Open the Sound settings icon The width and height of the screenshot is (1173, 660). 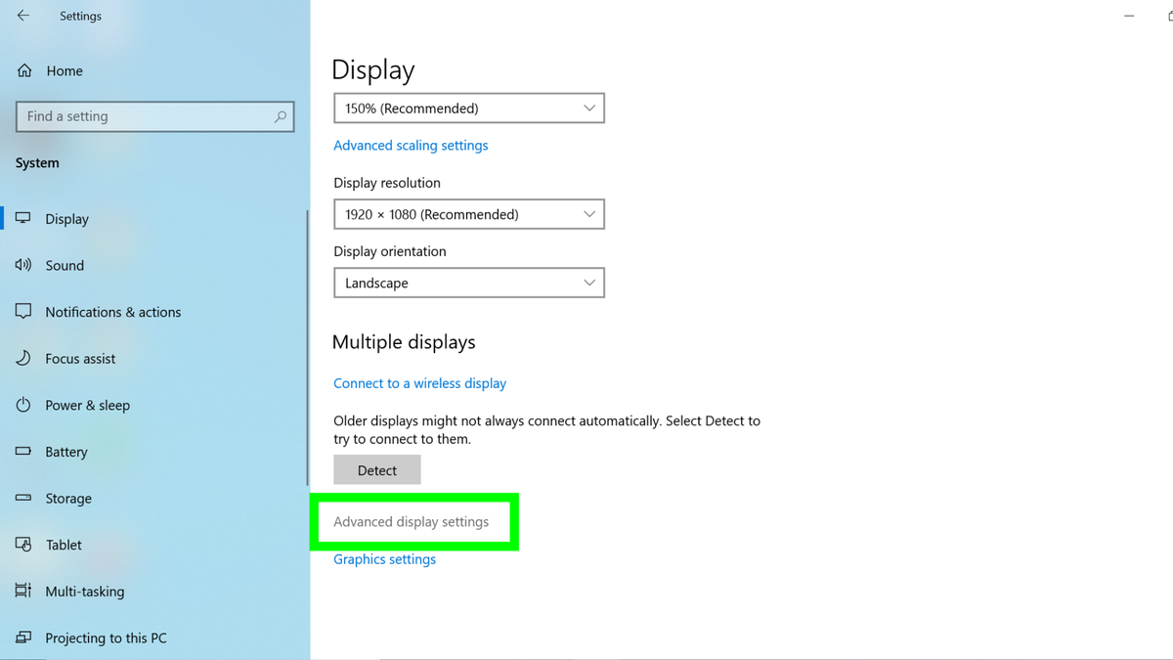[22, 265]
